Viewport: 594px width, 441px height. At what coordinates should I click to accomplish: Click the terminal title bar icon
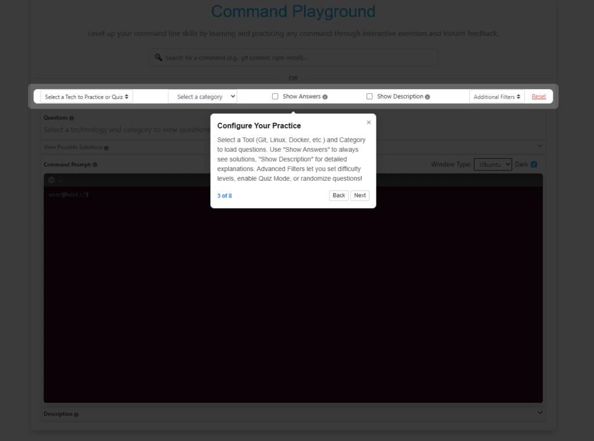click(x=52, y=180)
